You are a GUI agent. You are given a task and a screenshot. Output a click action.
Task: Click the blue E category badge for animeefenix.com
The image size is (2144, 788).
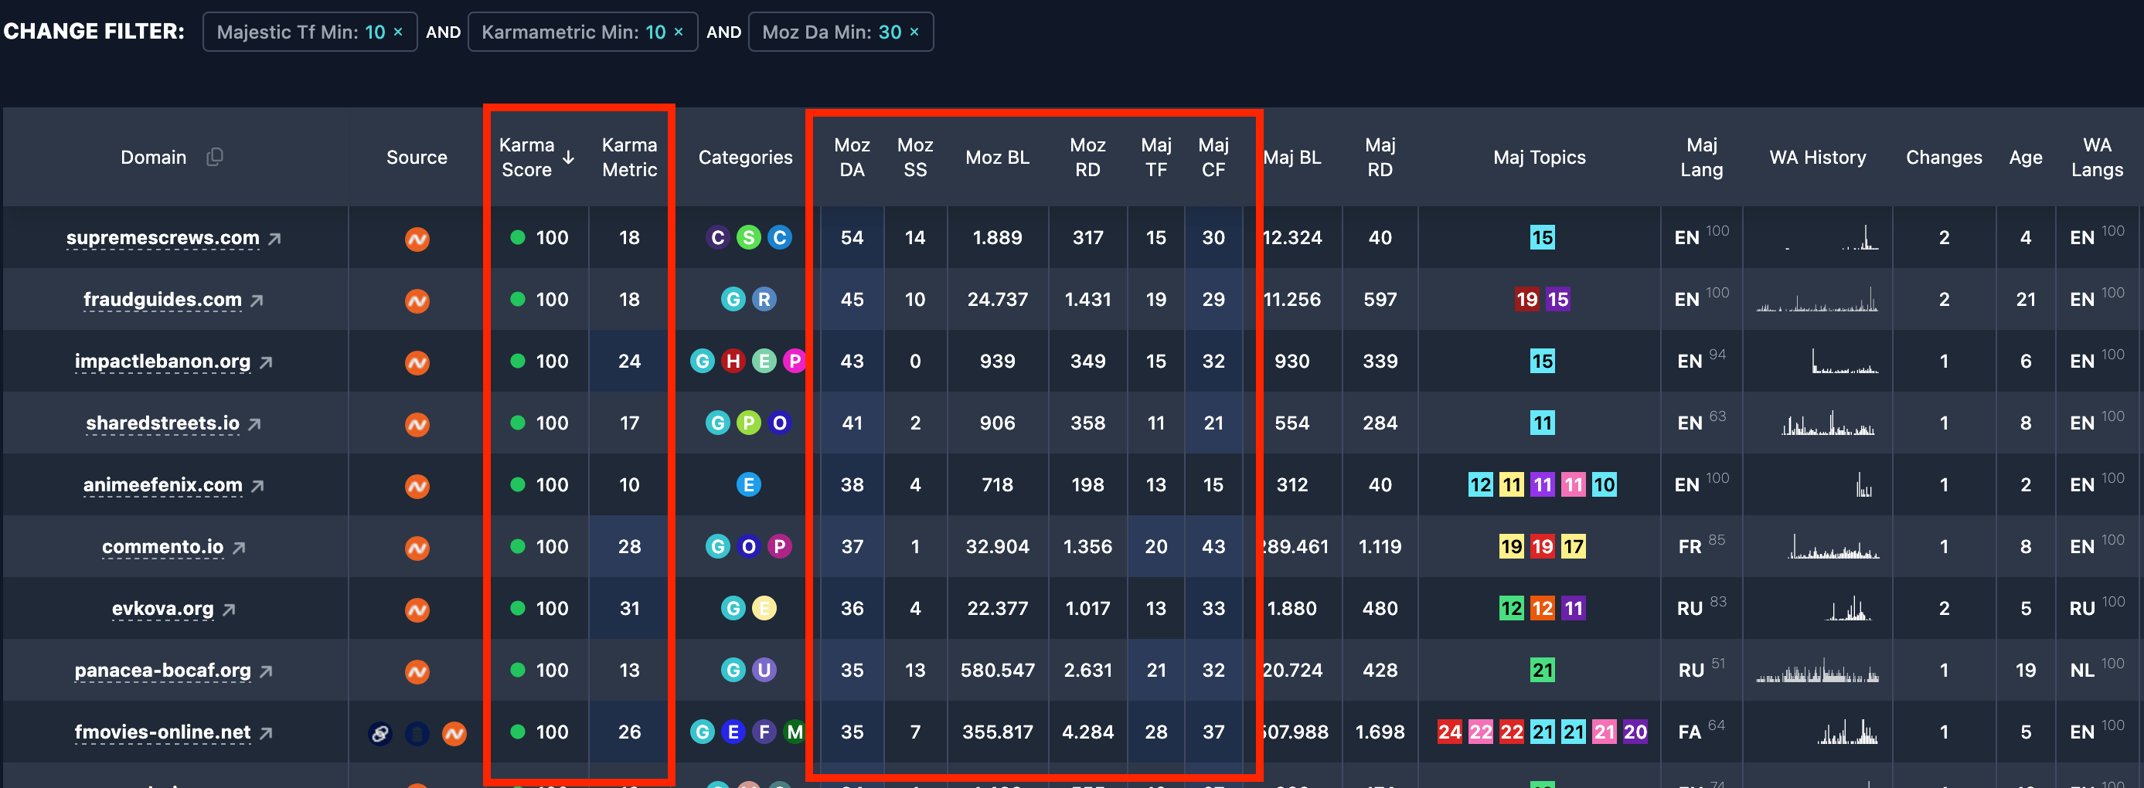pyautogui.click(x=748, y=484)
